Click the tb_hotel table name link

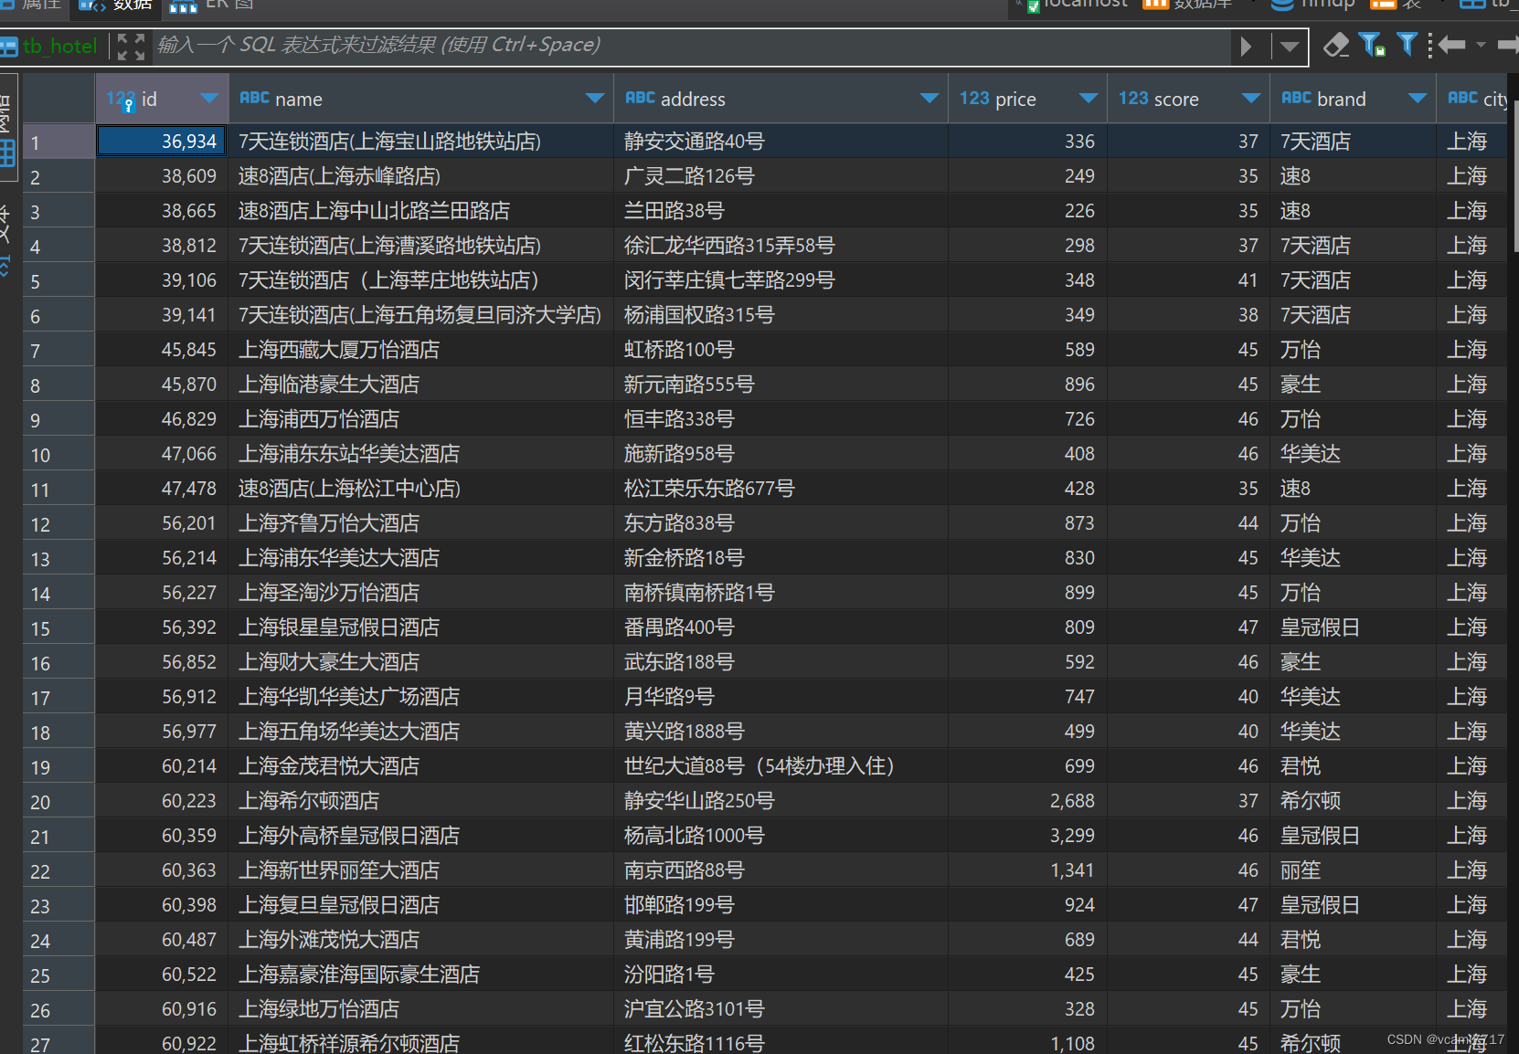tap(59, 47)
